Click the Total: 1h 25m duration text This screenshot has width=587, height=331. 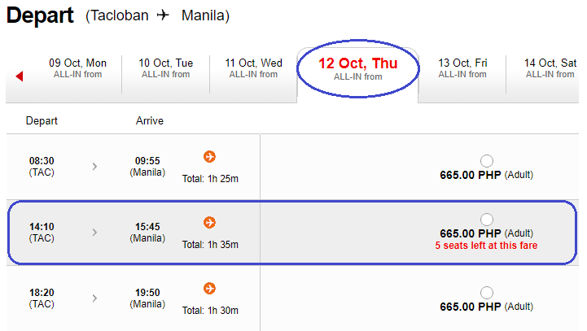(210, 179)
